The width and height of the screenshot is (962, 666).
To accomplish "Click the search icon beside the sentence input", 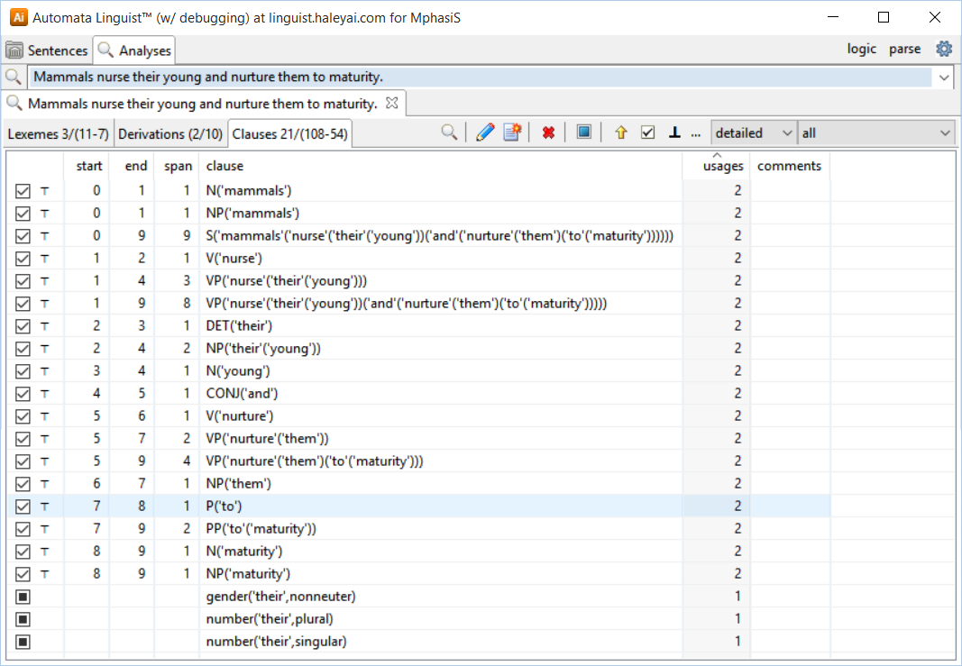I will click(14, 77).
